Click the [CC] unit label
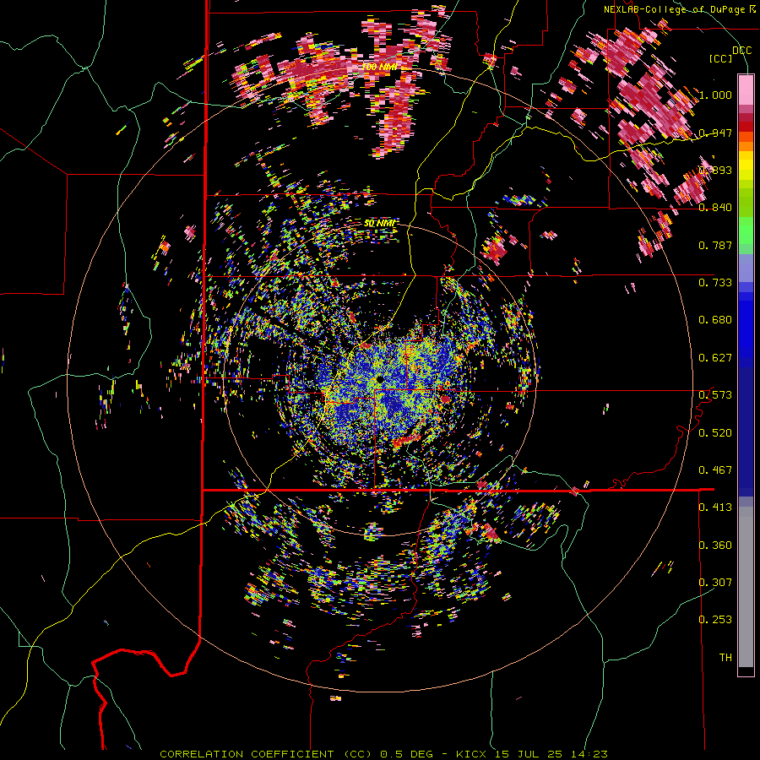The image size is (760, 760). pos(721,58)
